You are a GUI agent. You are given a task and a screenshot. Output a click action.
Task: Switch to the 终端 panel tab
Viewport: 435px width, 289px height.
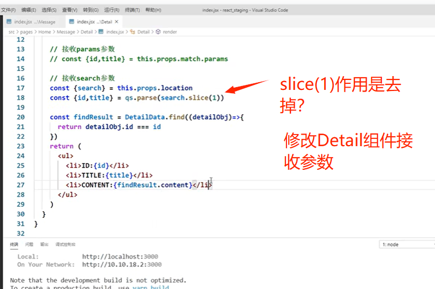[14, 244]
